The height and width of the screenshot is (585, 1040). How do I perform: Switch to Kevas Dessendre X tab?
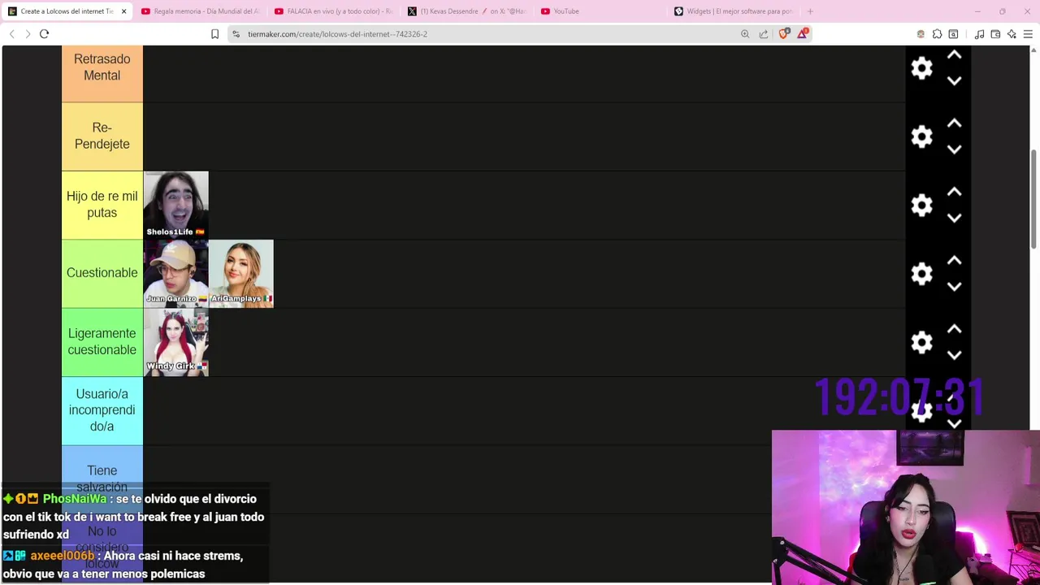(467, 11)
